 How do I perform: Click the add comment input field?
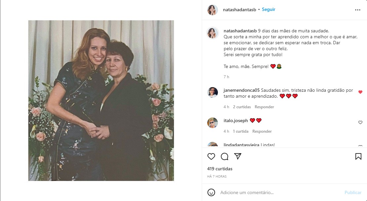click(278, 192)
